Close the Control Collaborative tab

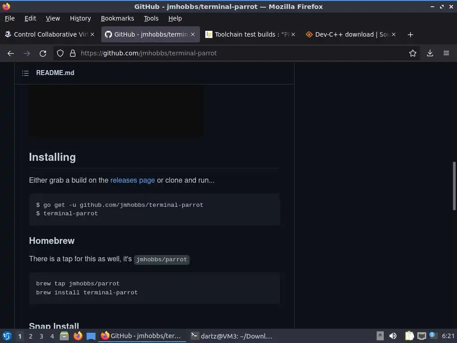tap(92, 34)
